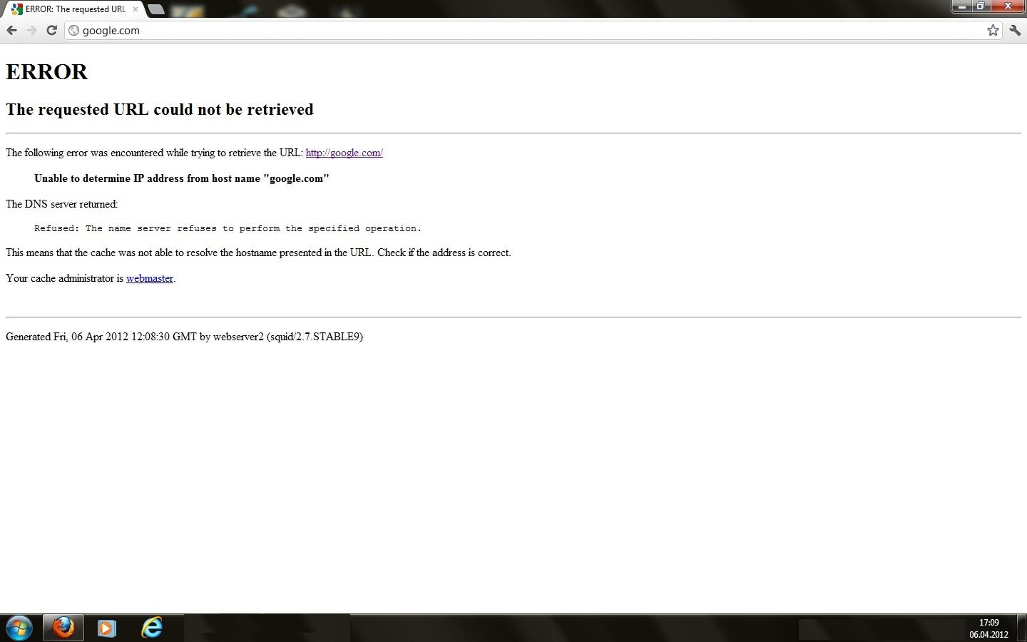Launch Firefox from the taskbar
This screenshot has width=1027, height=642.
63,628
